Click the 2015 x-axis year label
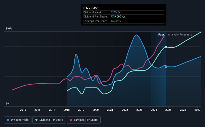205x127 pixels. [23, 110]
